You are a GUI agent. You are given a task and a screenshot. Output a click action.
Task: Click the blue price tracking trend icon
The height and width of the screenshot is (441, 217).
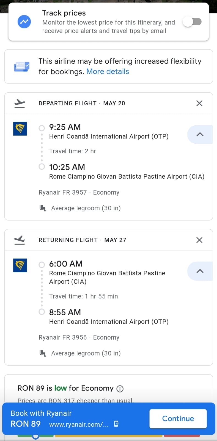coord(24,22)
